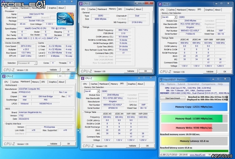235x159 pixels.
Task: Click the memory Size value 4096 MBytes
Action: click(x=100, y=19)
